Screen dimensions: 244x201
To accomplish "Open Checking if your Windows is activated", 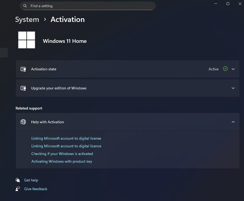I will pos(62,154).
